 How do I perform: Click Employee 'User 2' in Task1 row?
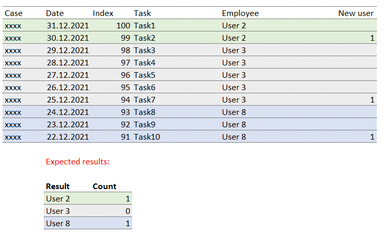234,26
